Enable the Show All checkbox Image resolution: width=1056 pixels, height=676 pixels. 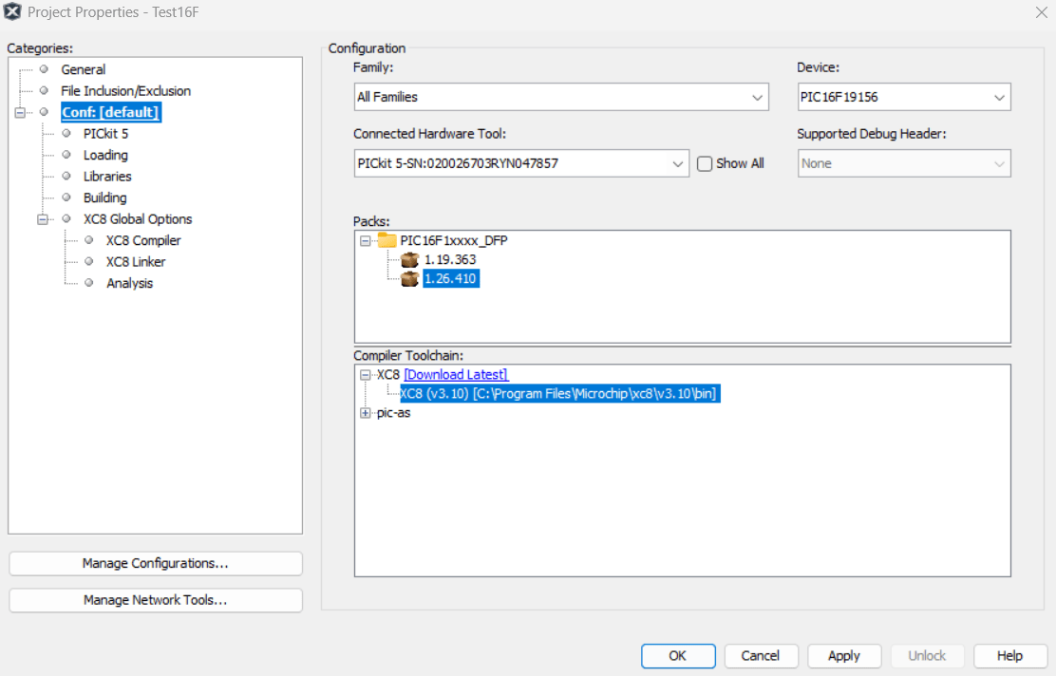click(705, 163)
